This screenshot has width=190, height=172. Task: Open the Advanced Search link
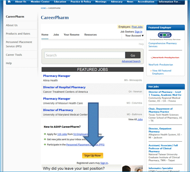click(x=131, y=61)
